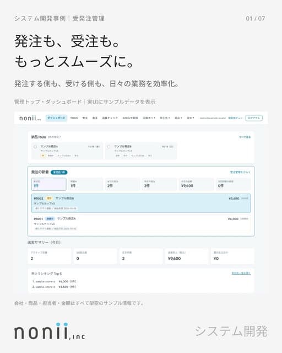Screen dimensions: 282x353
Task: Open the すべて見る link in 納品ToDo
Action: pos(245,137)
